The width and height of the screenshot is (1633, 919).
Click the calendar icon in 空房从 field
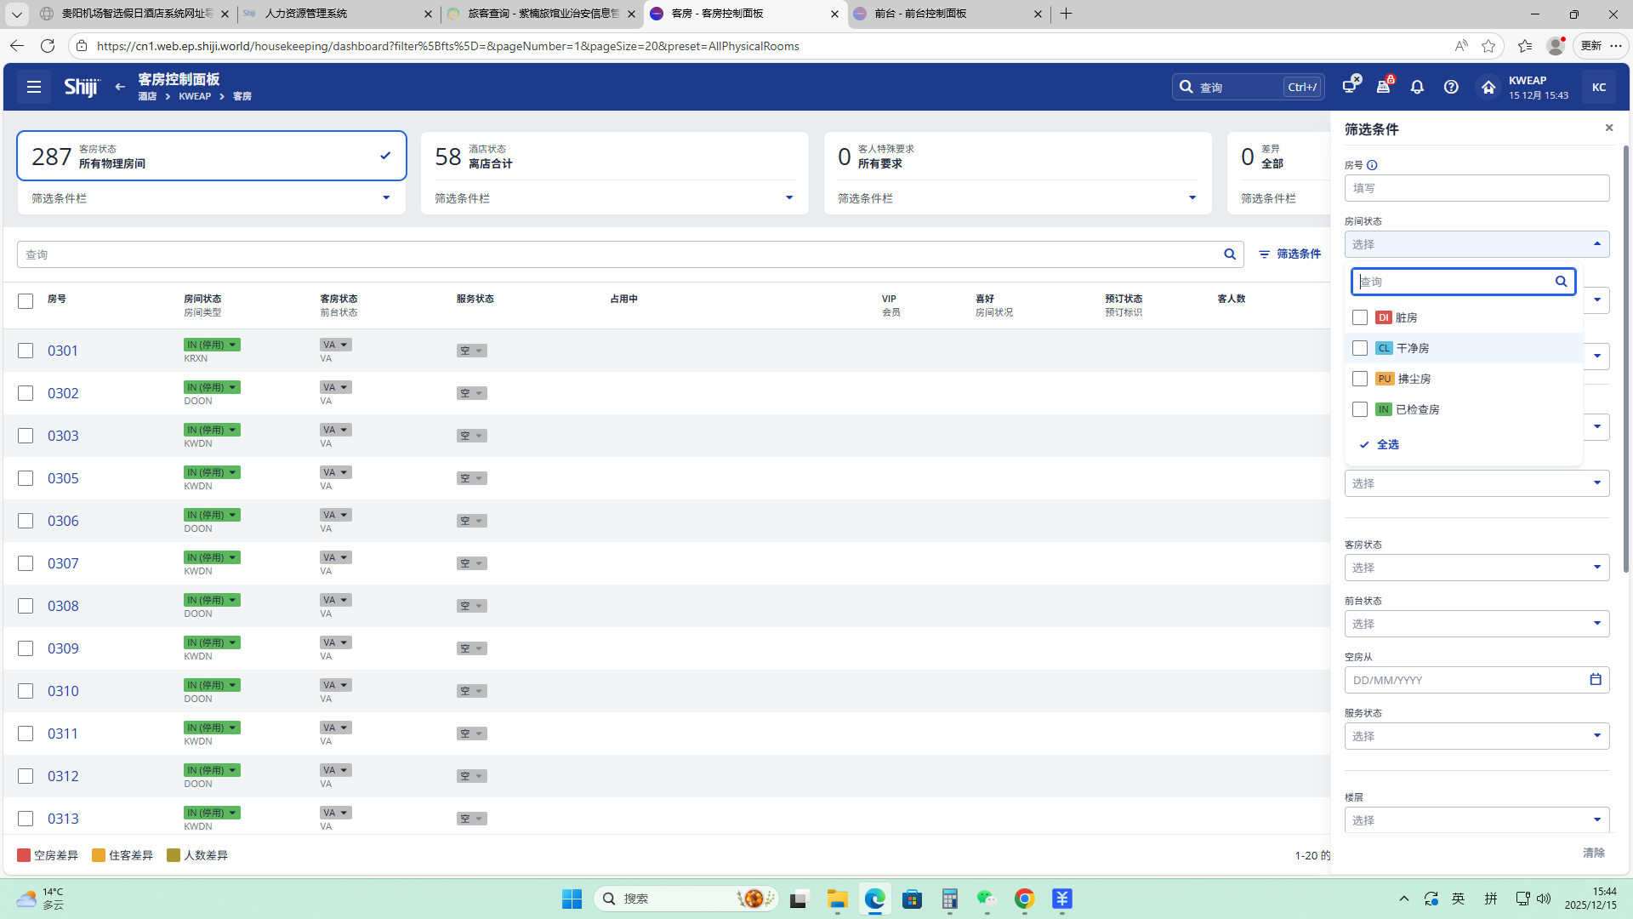(1596, 680)
